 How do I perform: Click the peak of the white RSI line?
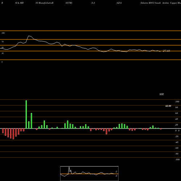point(29,36)
